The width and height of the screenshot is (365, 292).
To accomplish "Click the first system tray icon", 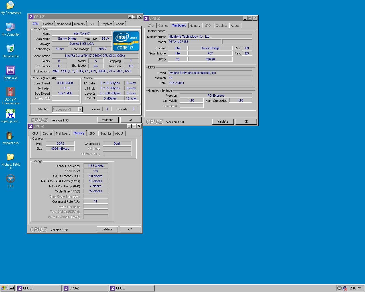I will [340, 288].
